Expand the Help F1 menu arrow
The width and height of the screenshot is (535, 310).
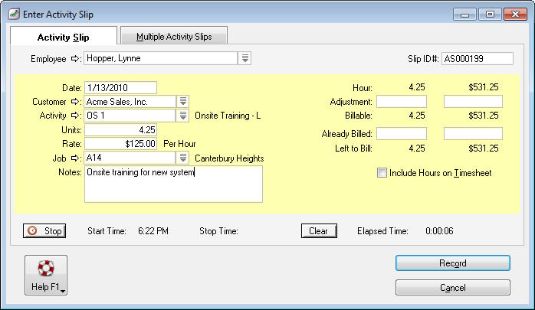[x=63, y=291]
